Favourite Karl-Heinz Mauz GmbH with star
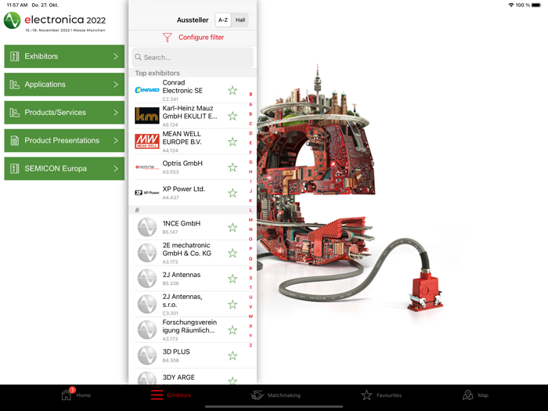548x411 pixels. point(233,116)
